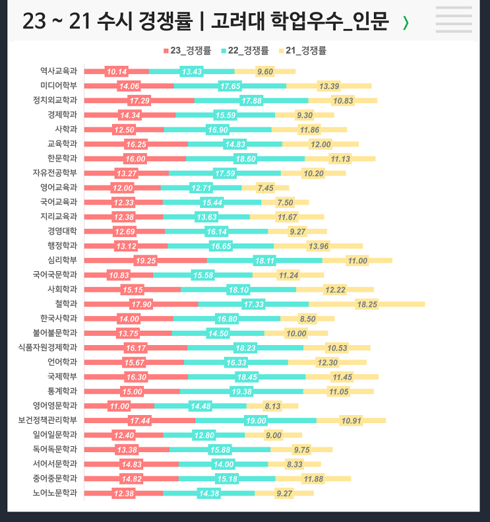This screenshot has width=490, height=522.
Task: Click the 14.83 value on 서어서문학과 bar
Action: (132, 465)
